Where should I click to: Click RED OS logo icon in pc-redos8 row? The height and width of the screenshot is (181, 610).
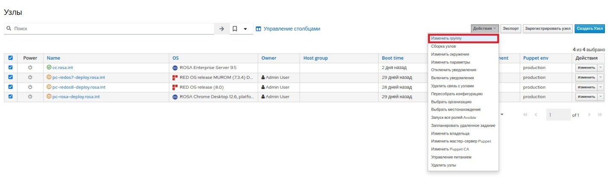[175, 87]
